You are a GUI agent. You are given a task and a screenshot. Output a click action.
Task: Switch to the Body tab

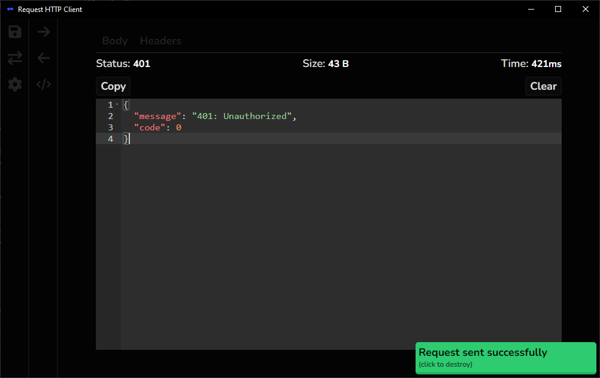coord(115,41)
